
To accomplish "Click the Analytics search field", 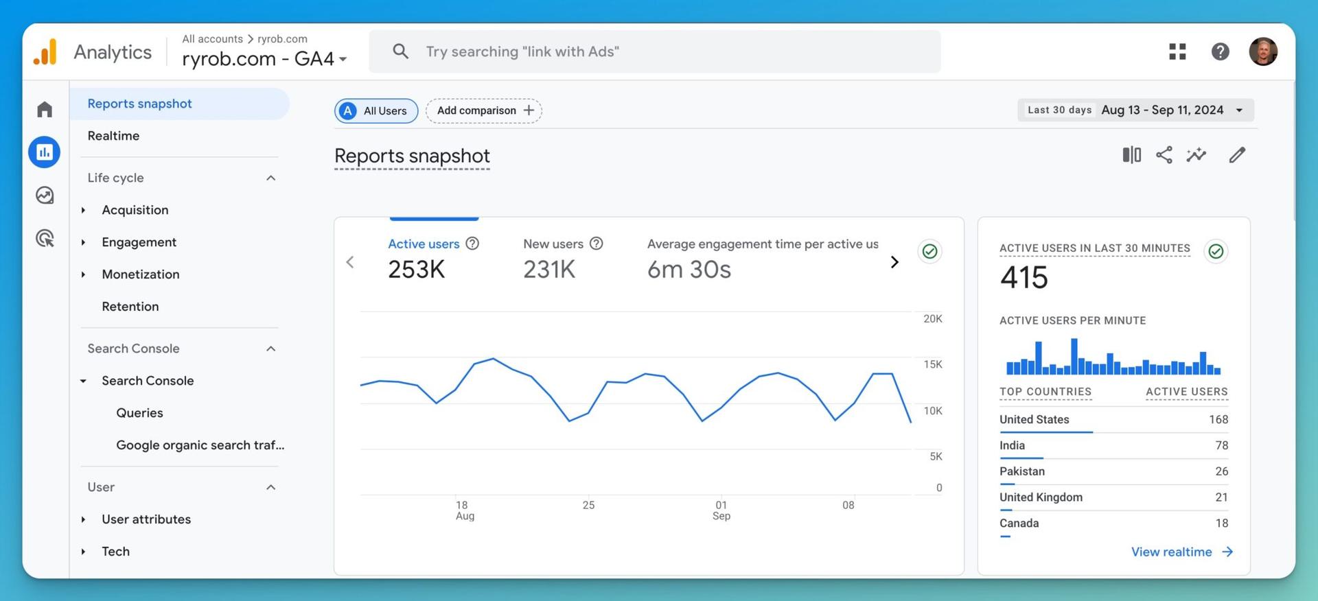I will click(654, 51).
